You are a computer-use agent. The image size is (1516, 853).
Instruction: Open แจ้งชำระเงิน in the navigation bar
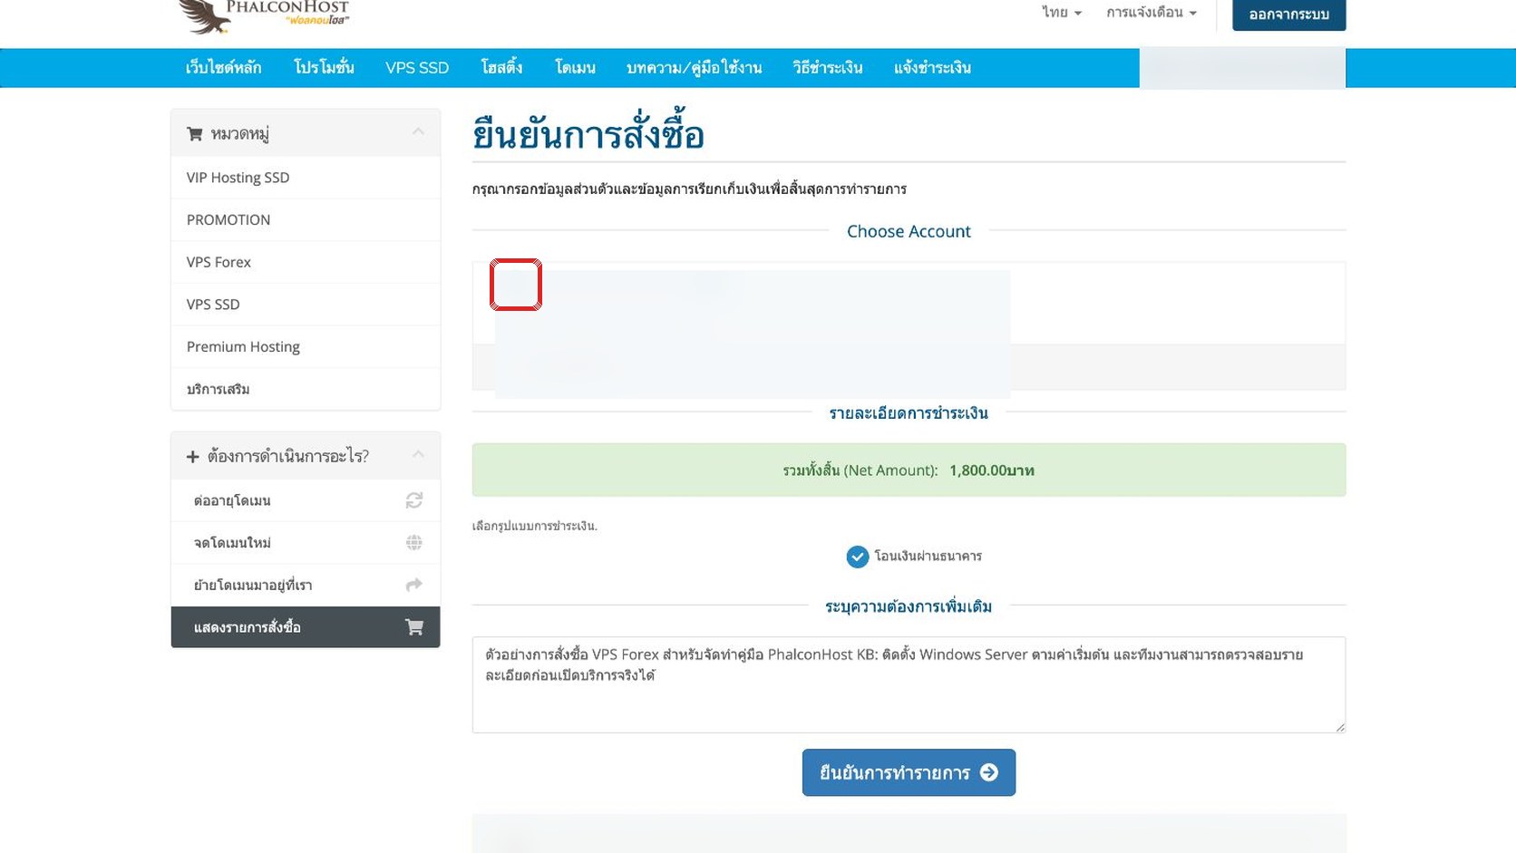pos(932,68)
